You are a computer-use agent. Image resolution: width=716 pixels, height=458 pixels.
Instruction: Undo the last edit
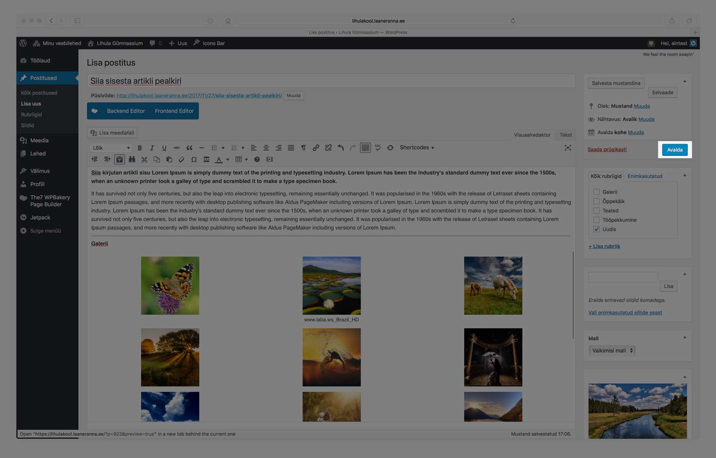click(x=341, y=148)
